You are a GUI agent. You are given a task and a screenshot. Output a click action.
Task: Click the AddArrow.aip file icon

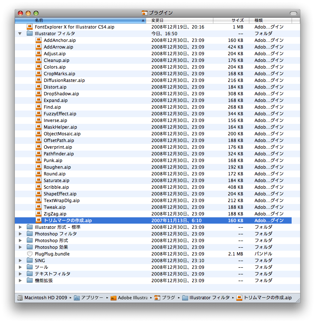pyautogui.click(x=39, y=47)
